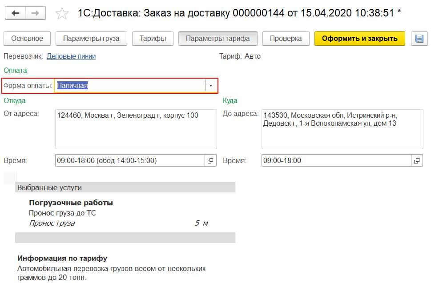Select the Погрузочные работы service entry
The image size is (431, 283).
pos(71,203)
